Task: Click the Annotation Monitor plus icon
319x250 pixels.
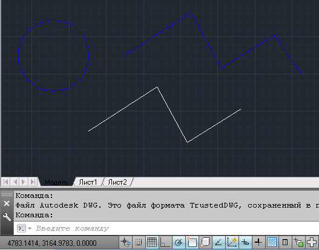Action: click(x=312, y=243)
